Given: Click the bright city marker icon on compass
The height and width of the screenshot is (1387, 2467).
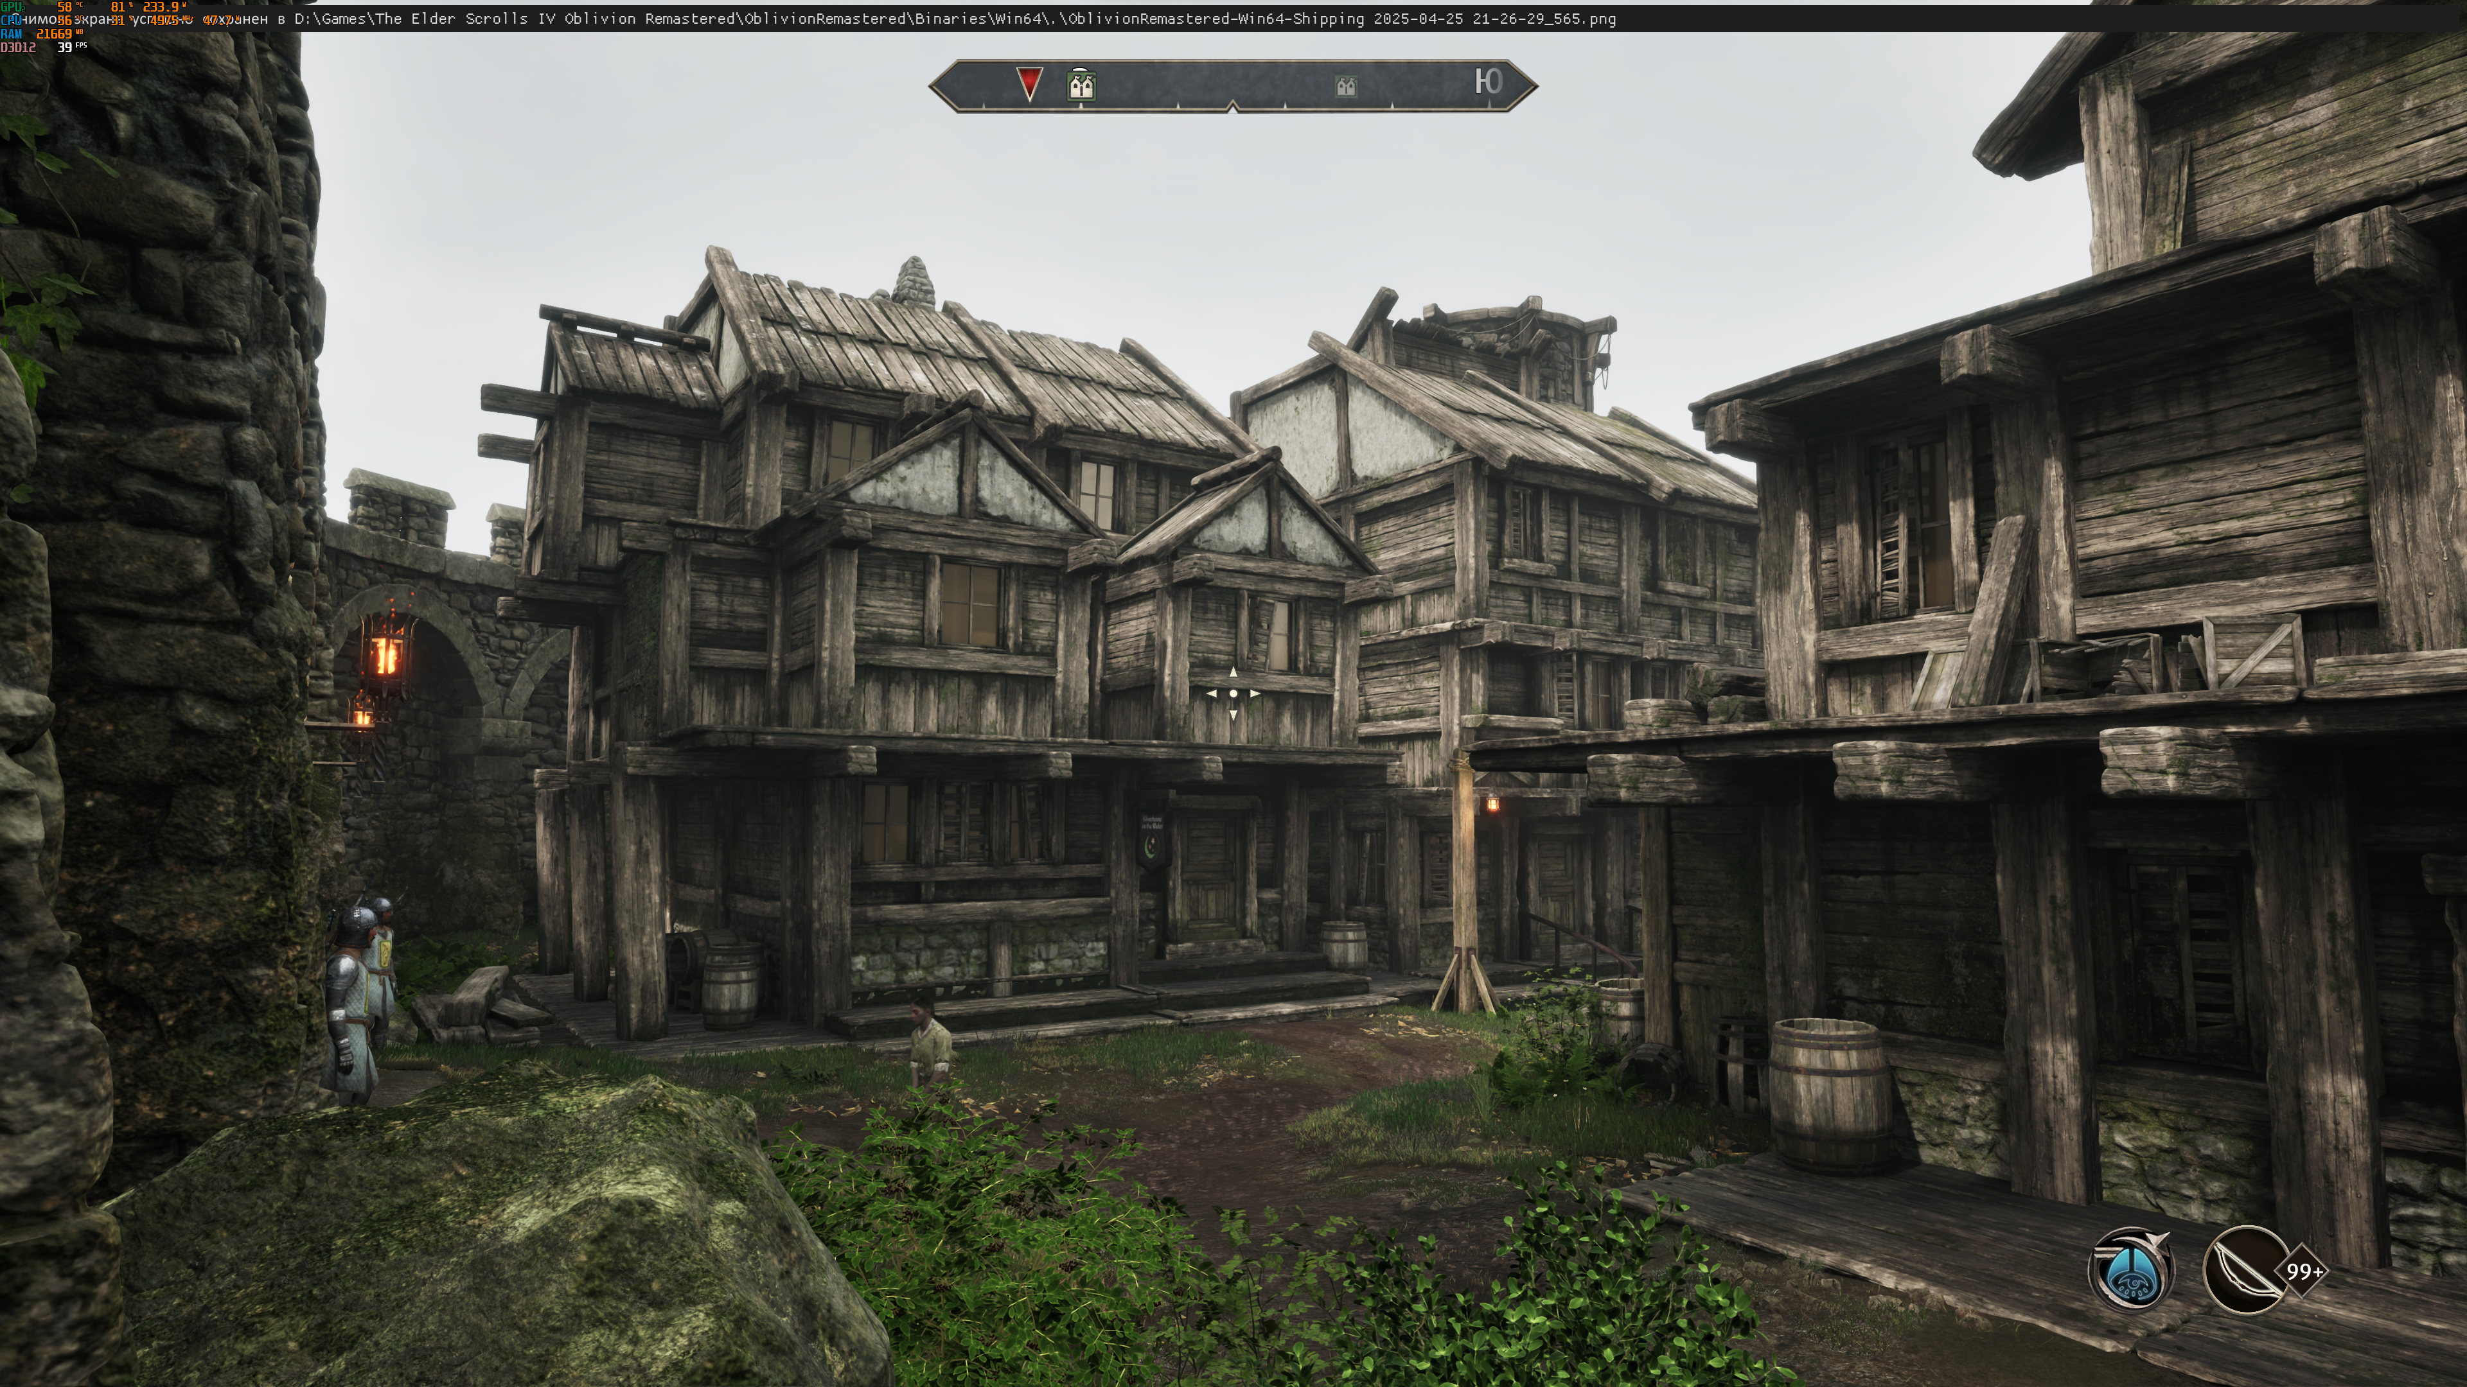Looking at the screenshot, I should 1081,84.
